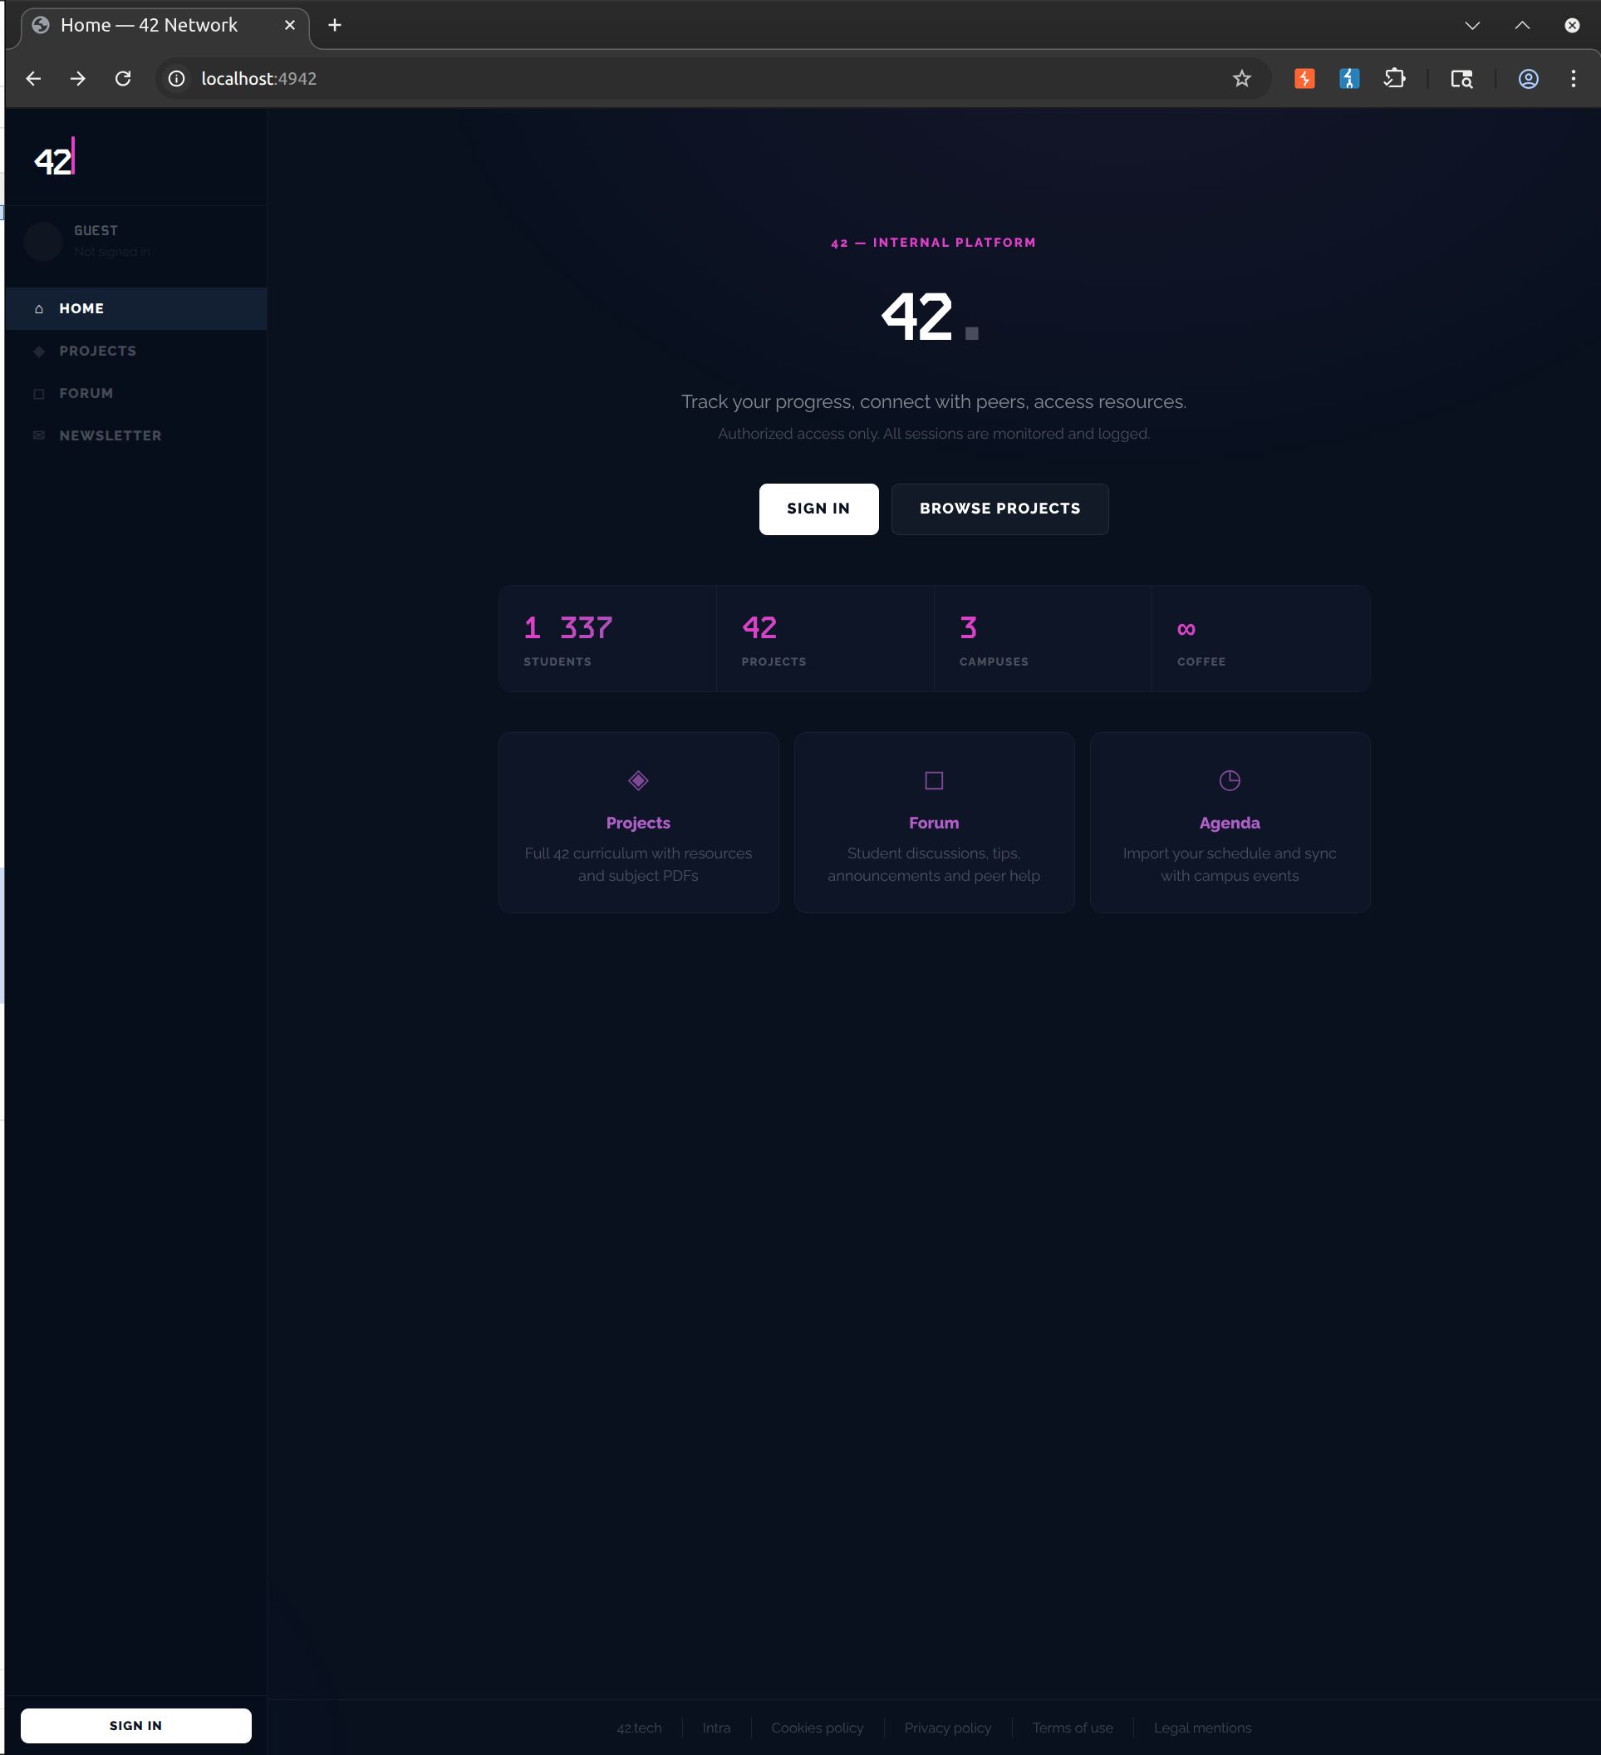Open the Chrome three-dot menu

tap(1572, 78)
